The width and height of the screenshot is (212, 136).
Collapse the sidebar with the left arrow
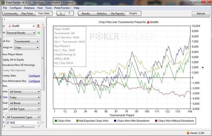coord(4,19)
